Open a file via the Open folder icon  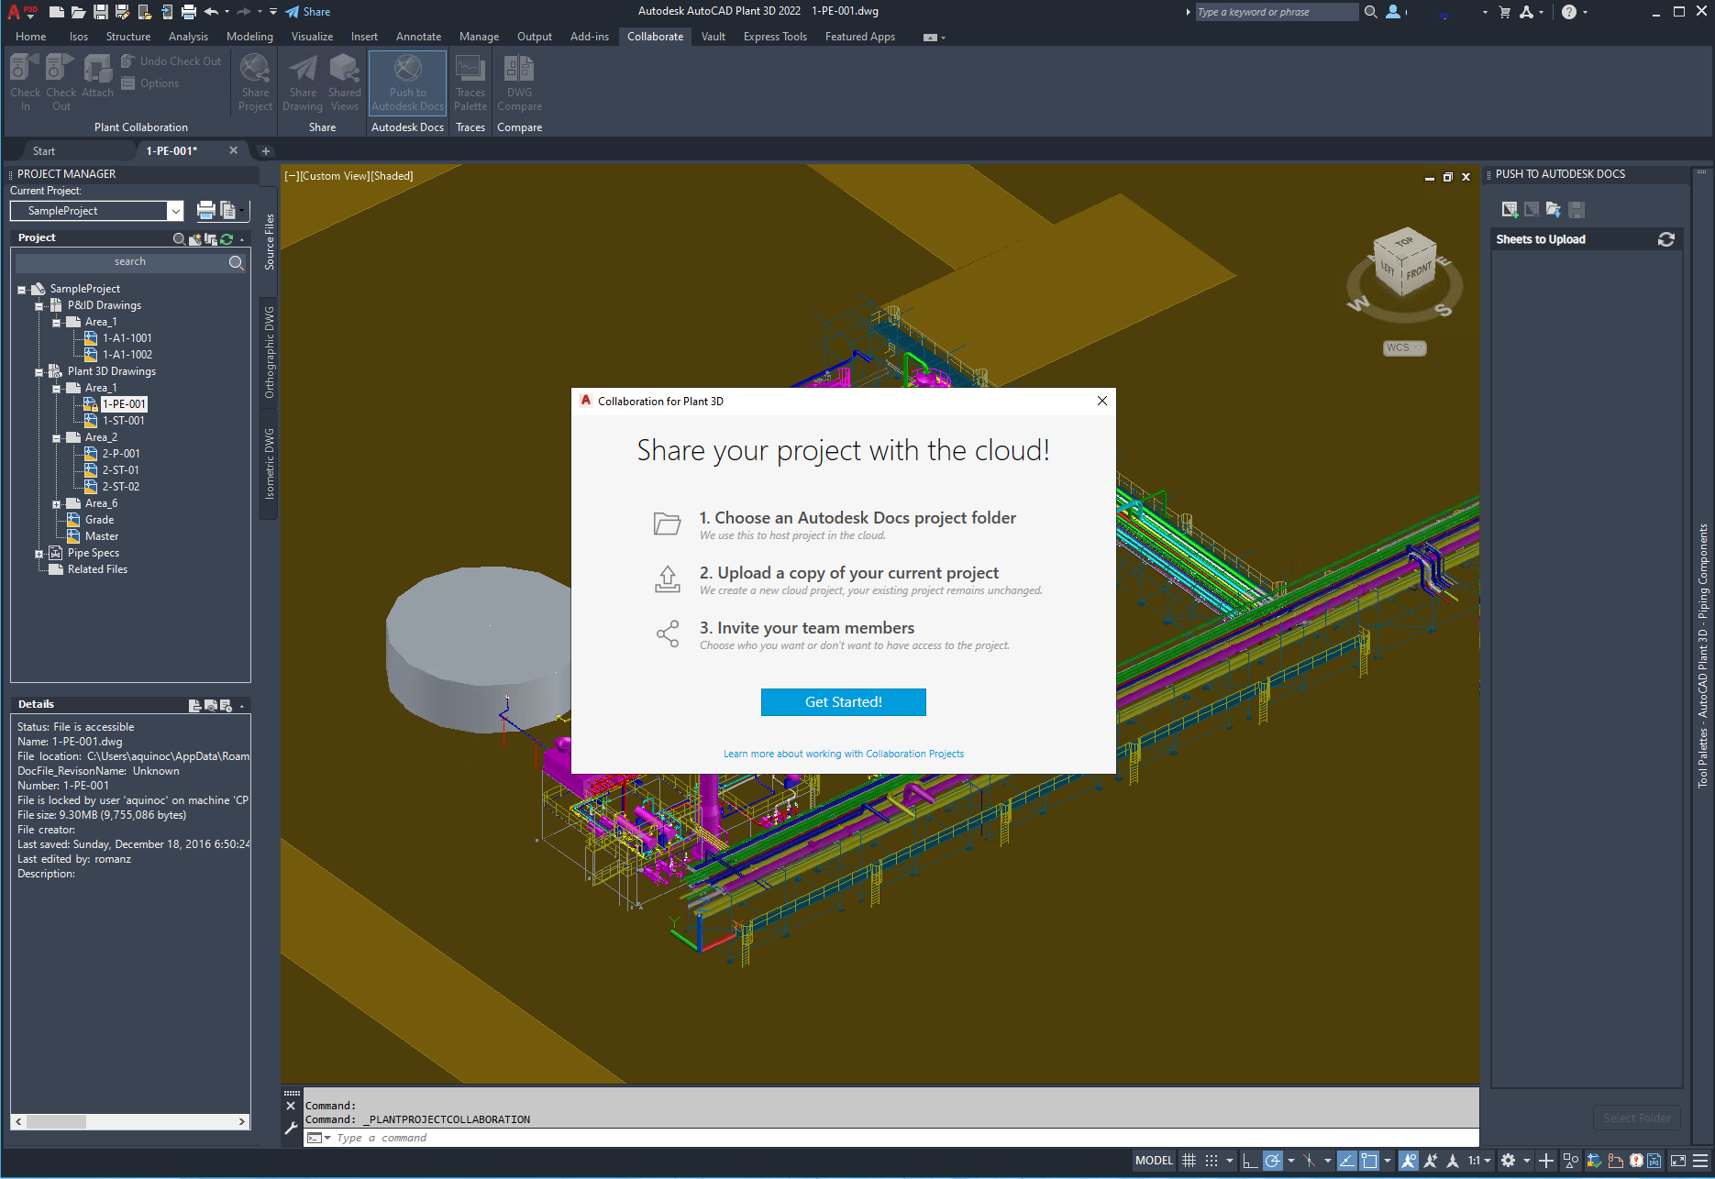coord(78,12)
